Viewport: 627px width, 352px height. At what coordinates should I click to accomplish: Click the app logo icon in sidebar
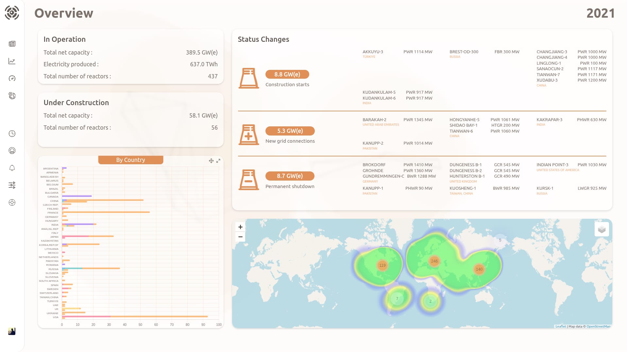point(12,13)
